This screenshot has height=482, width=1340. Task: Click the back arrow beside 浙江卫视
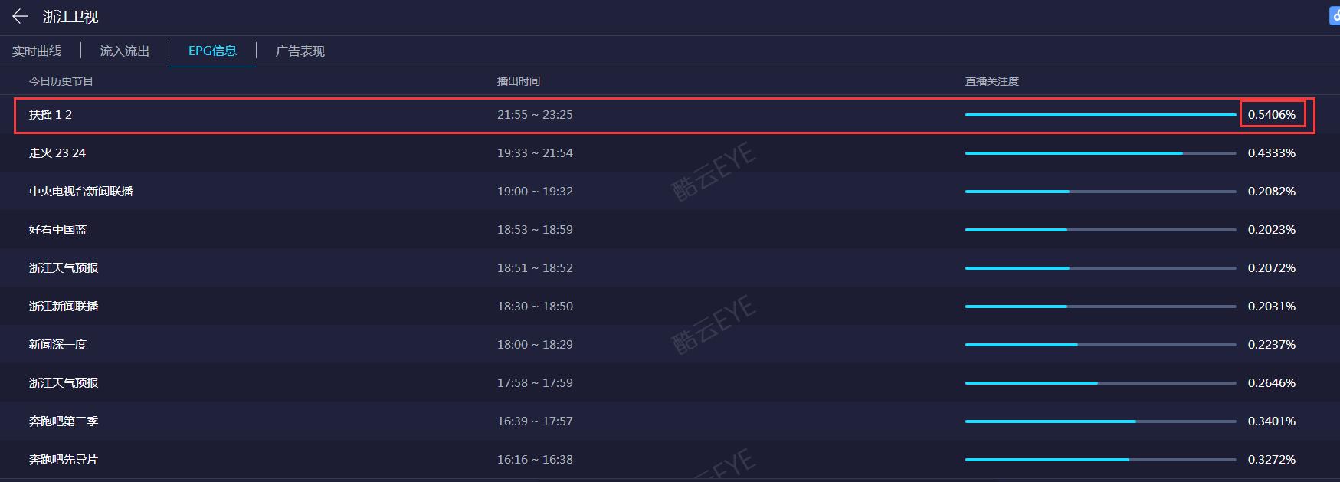tap(20, 16)
